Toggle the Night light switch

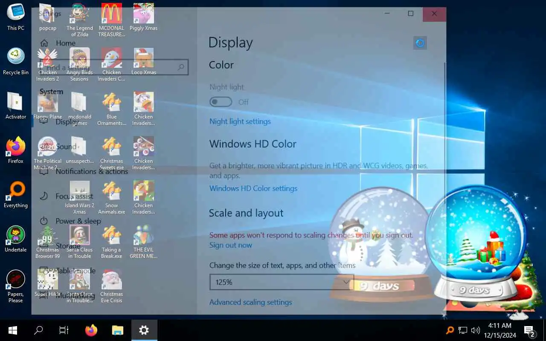tap(221, 102)
